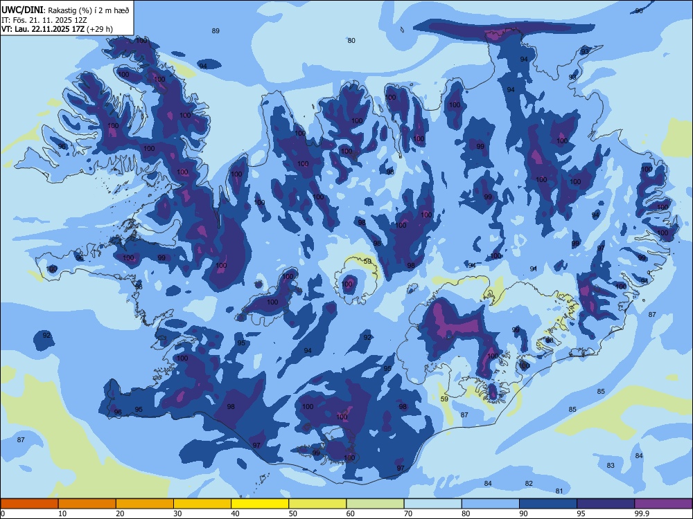
Task: Click the legend scale label '60'
Action: coord(351,513)
